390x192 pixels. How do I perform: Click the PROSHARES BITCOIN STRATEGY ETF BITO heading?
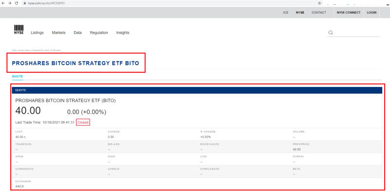pos(76,63)
